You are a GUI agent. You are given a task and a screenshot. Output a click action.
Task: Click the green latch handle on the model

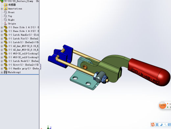(x=110, y=68)
